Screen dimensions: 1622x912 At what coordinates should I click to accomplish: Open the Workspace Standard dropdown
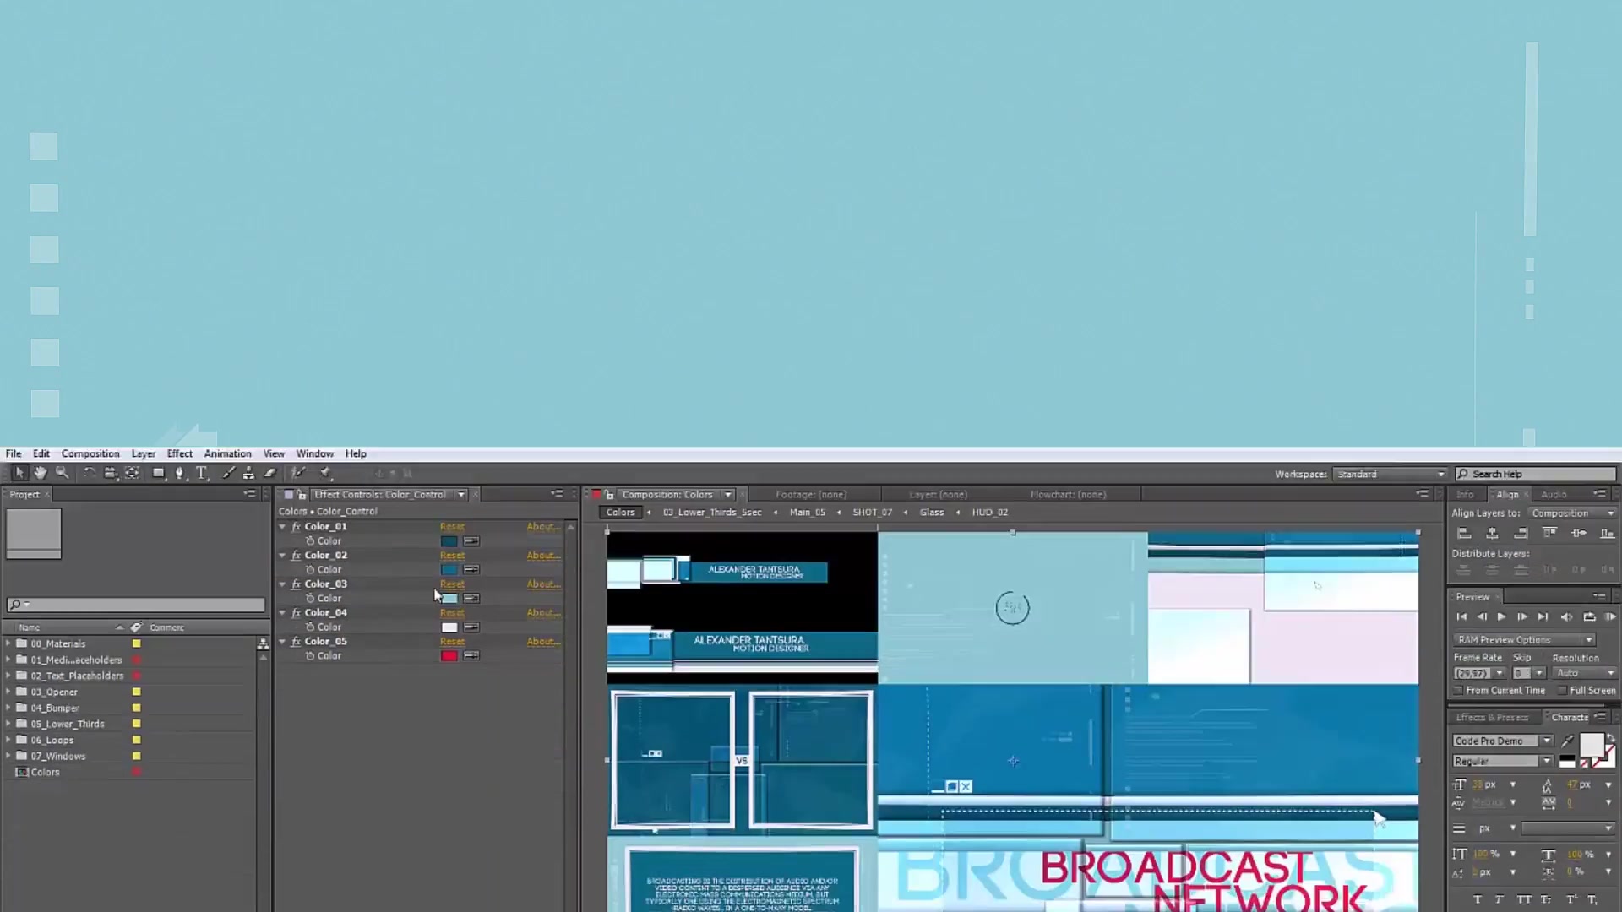click(1390, 475)
